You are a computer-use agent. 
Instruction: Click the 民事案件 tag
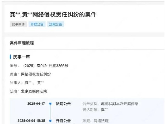18,24
